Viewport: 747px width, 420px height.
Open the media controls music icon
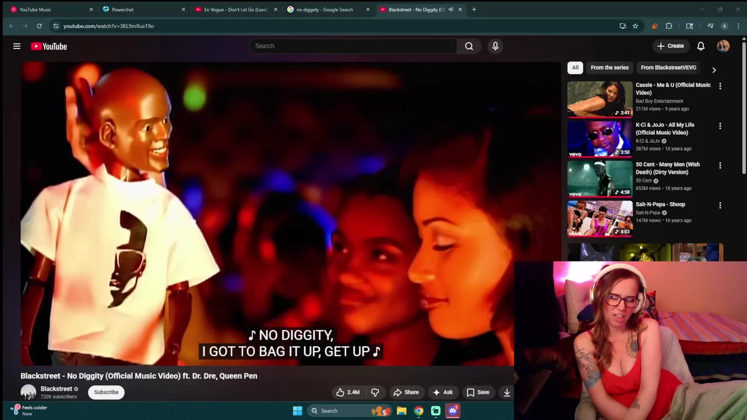(x=710, y=26)
